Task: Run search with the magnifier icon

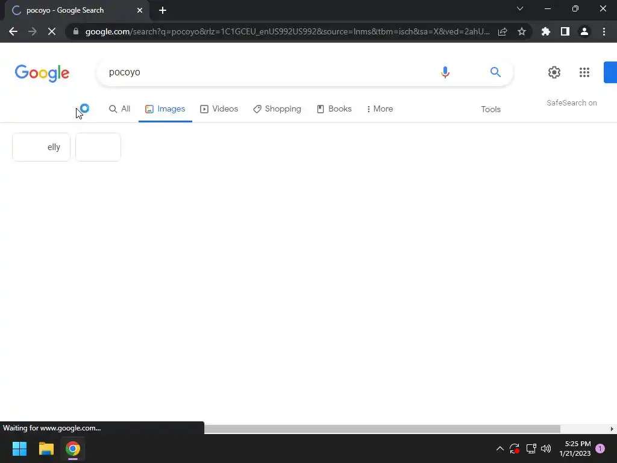Action: [495, 72]
